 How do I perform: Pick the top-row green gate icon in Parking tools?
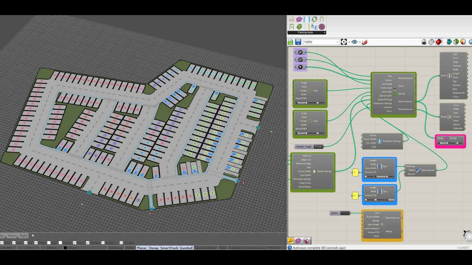322,19
